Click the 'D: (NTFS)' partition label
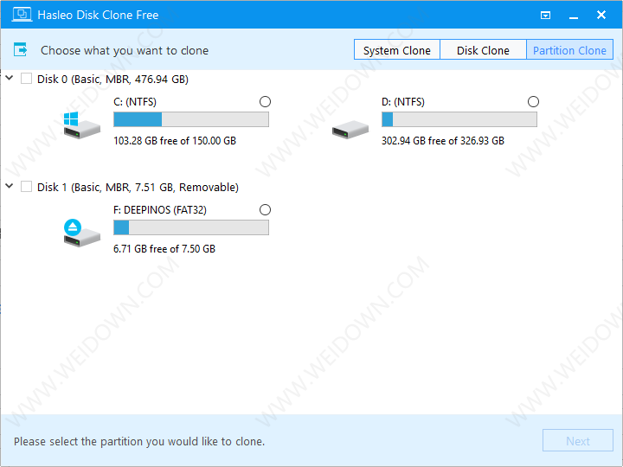This screenshot has height=467, width=623. [x=403, y=102]
